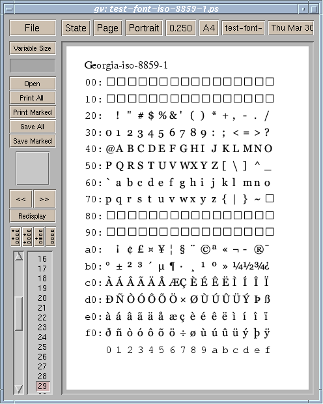323x404 pixels.
Task: Open the 0.250 scale dropdown
Action: (x=180, y=28)
